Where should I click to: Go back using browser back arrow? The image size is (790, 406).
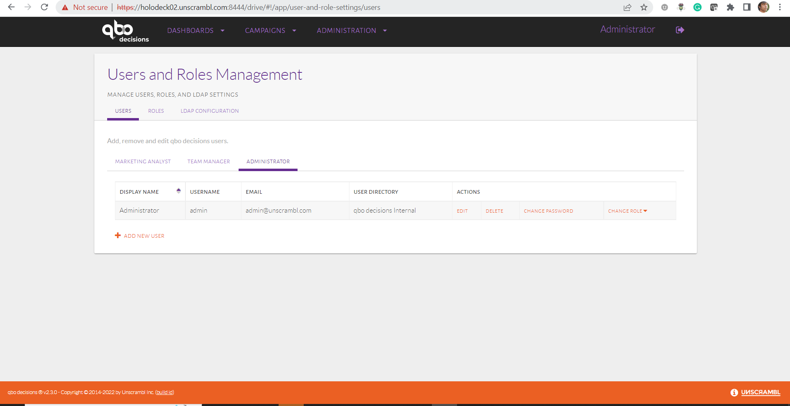point(11,7)
